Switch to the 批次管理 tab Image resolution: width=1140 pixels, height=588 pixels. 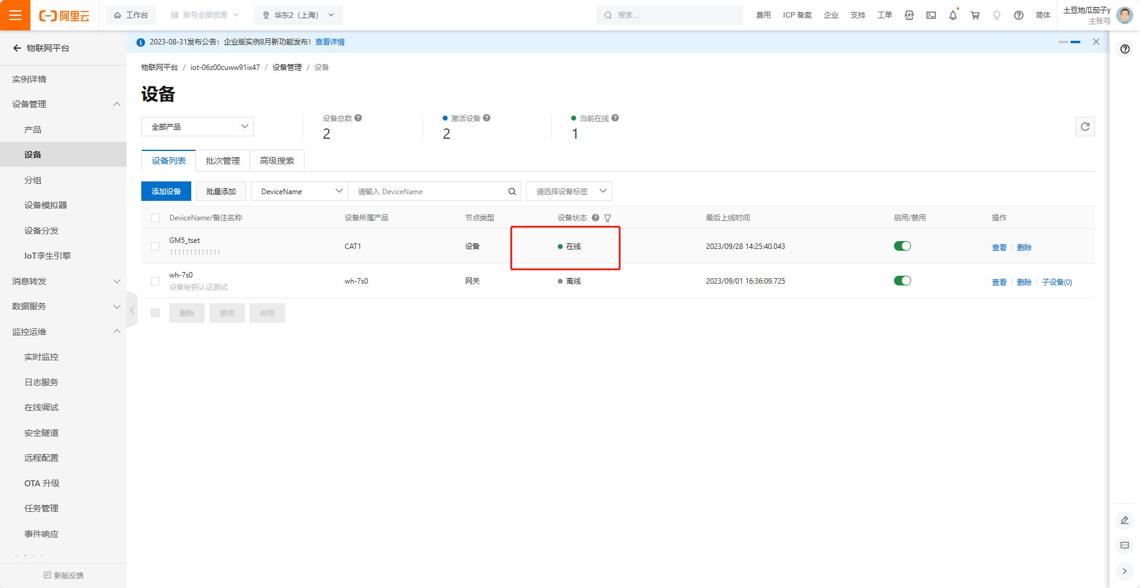pos(222,161)
